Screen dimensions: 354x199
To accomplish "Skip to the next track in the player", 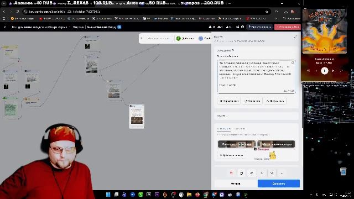I will pyautogui.click(x=333, y=71).
